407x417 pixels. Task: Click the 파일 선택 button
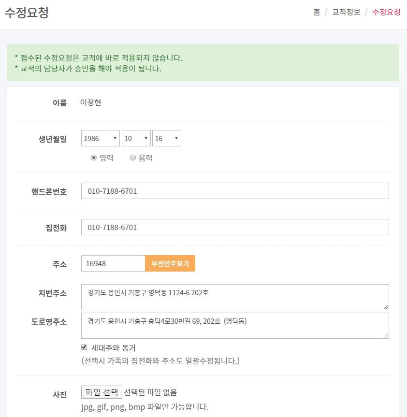click(x=102, y=392)
